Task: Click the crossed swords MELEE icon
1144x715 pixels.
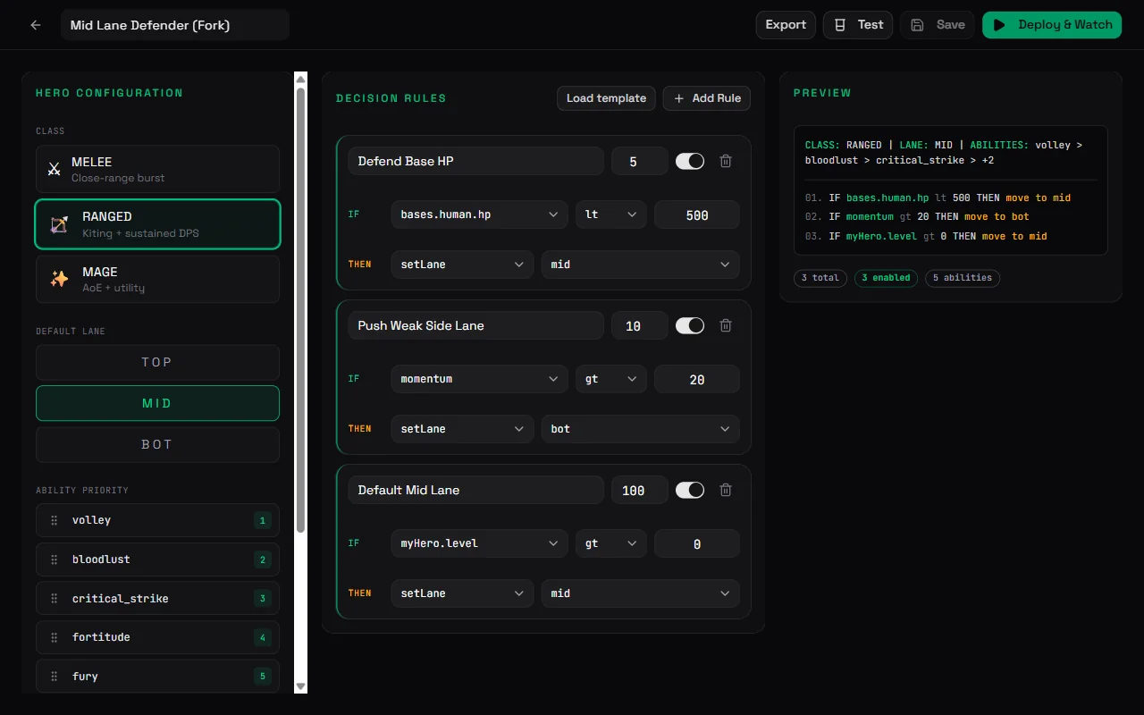Action: coord(55,169)
